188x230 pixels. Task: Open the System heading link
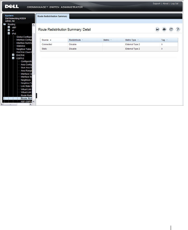pos(9,16)
